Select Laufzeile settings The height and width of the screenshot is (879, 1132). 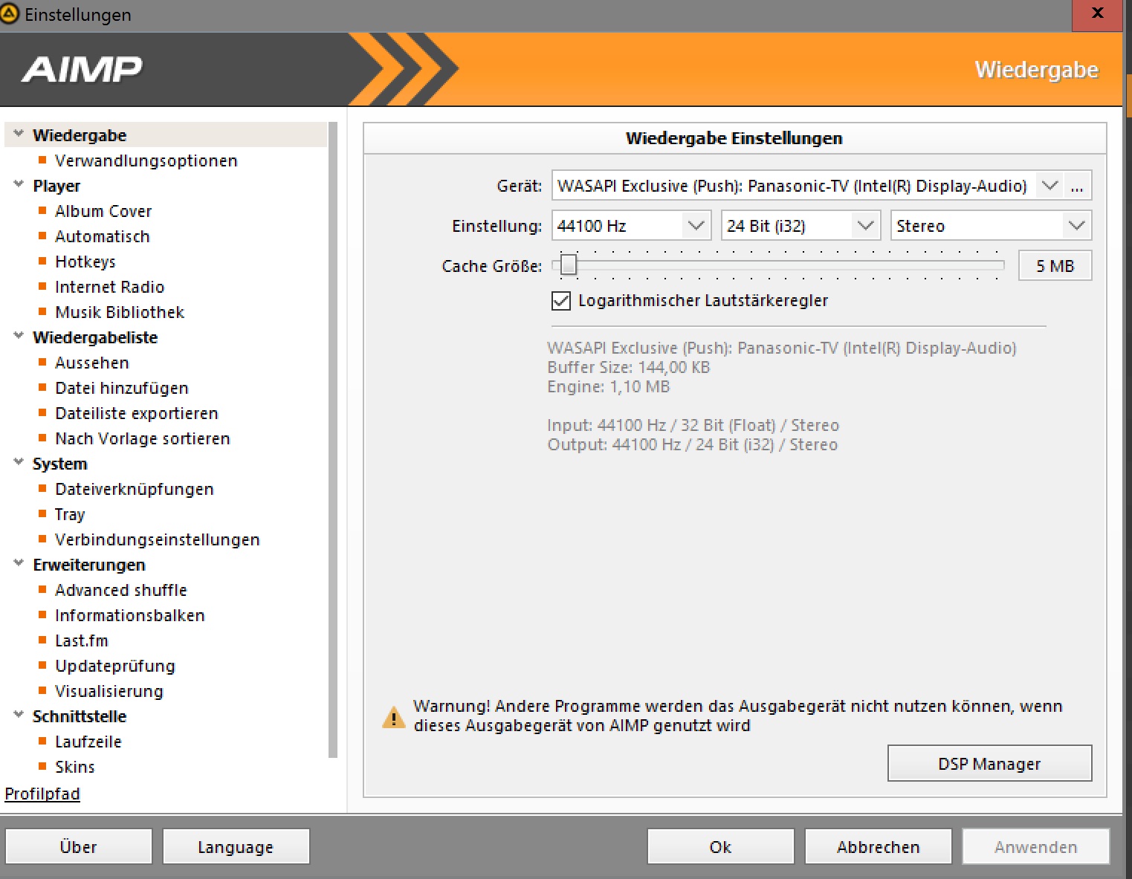(x=88, y=742)
